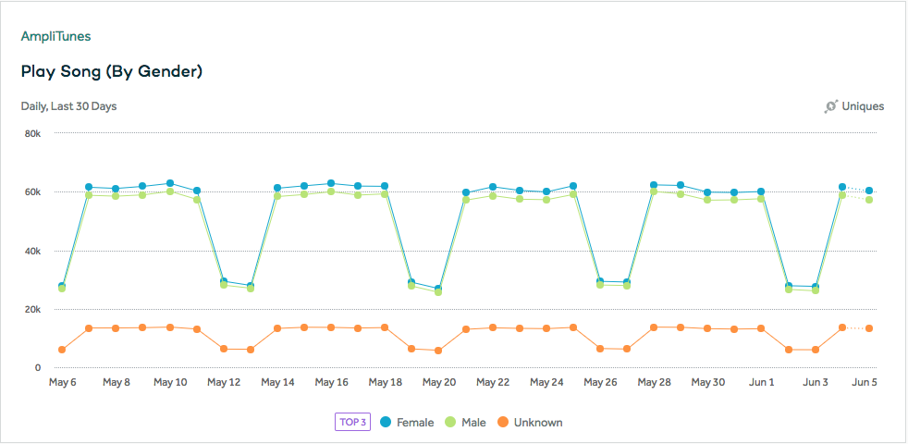Click the Female data point on May 28

(654, 185)
